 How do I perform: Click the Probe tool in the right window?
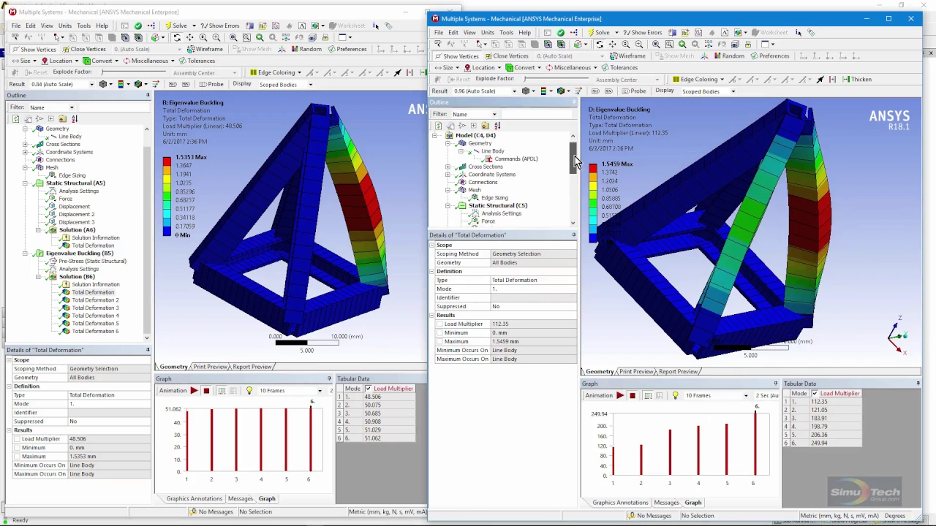633,91
